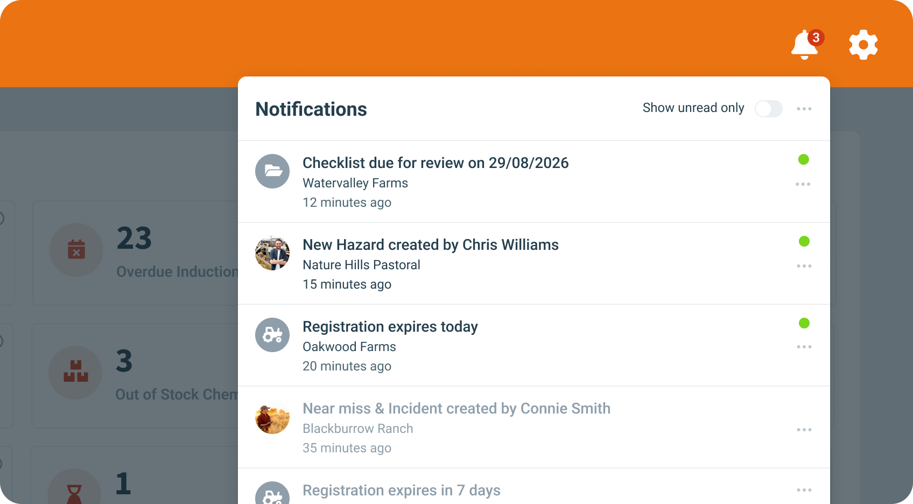The width and height of the screenshot is (913, 504).
Task: Open Near miss & Incident by Connie Smith
Action: tap(533, 428)
